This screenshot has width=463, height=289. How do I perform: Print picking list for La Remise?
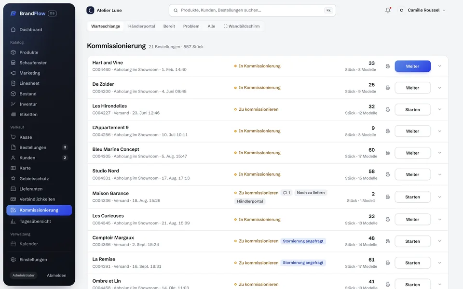click(388, 263)
